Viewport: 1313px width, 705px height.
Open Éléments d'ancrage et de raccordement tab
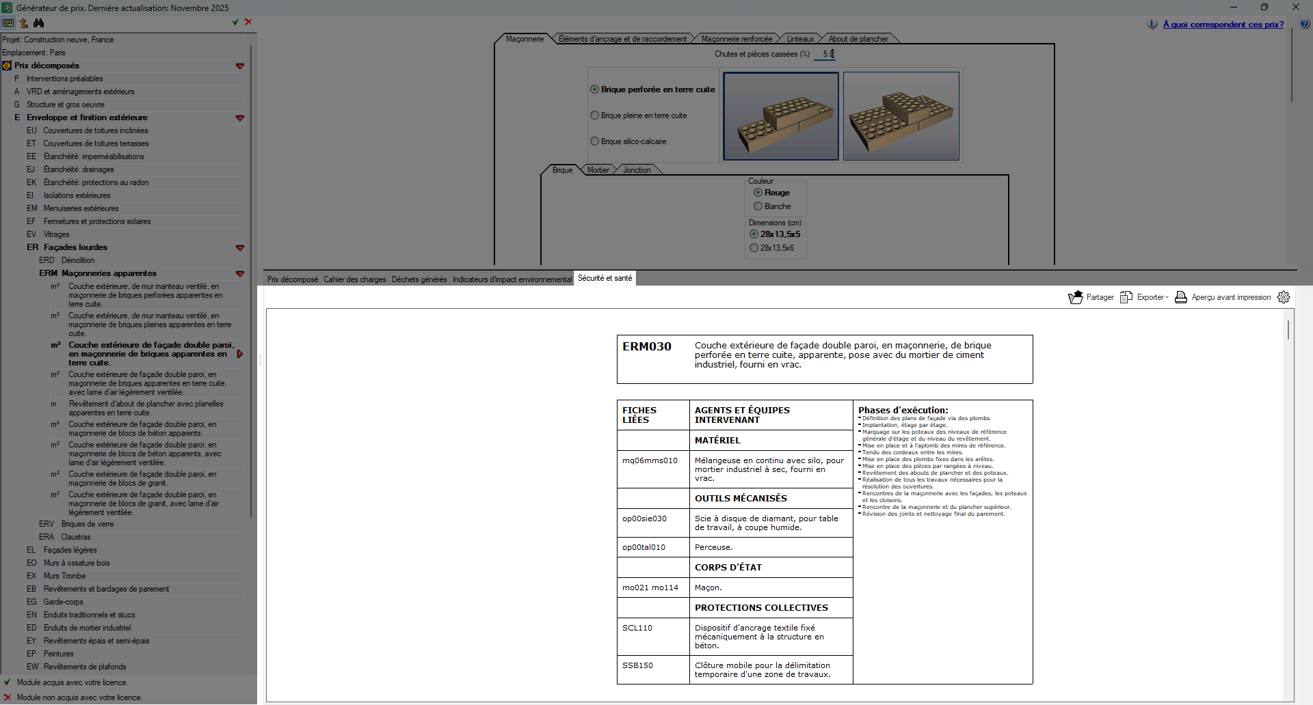pos(622,39)
